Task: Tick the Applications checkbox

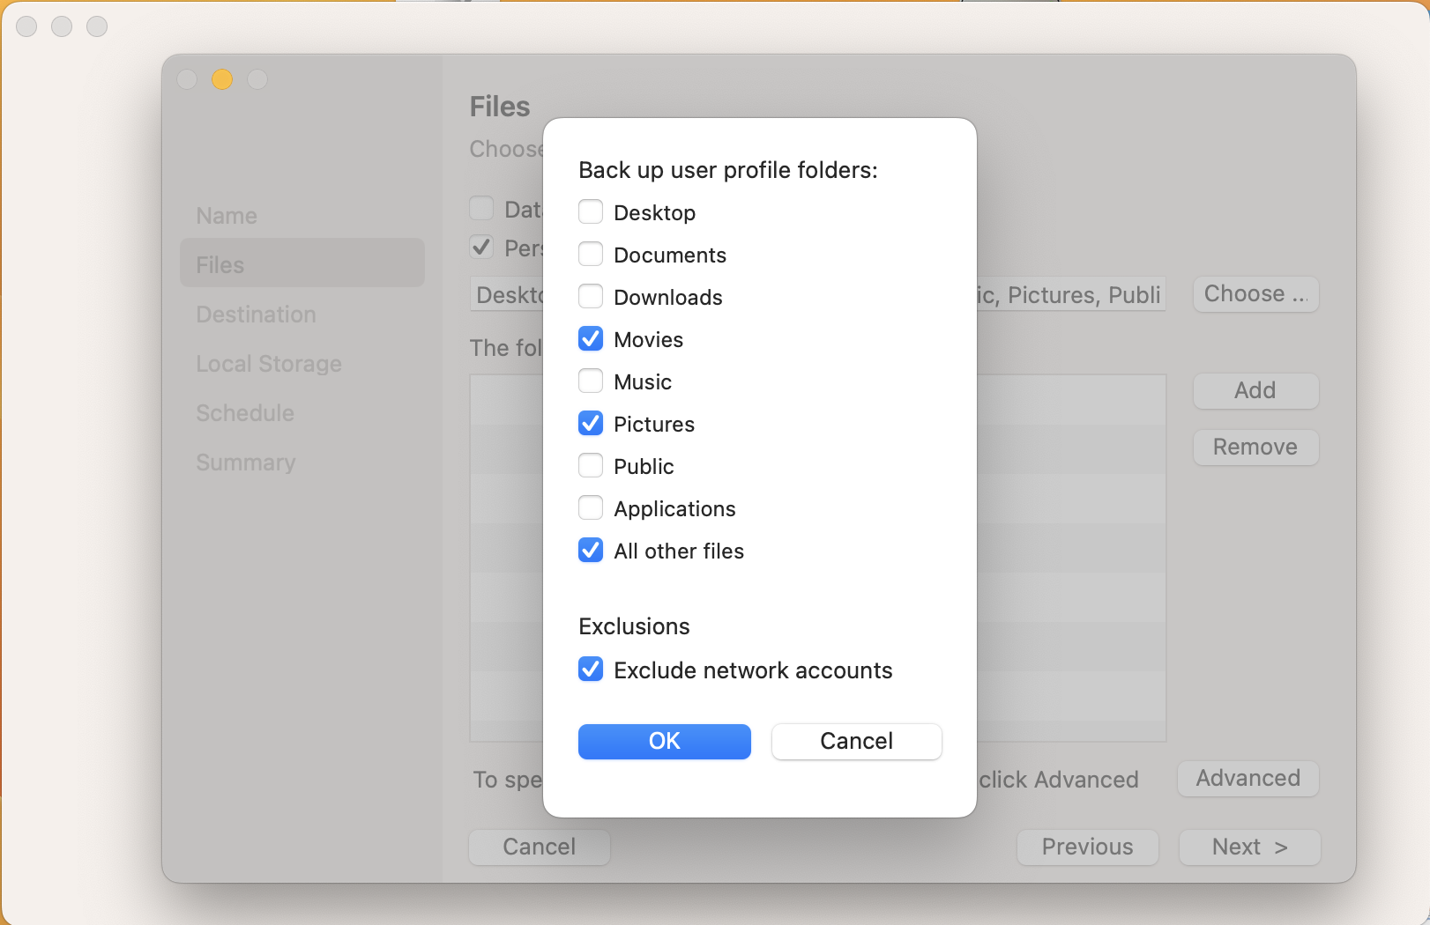Action: [x=591, y=508]
